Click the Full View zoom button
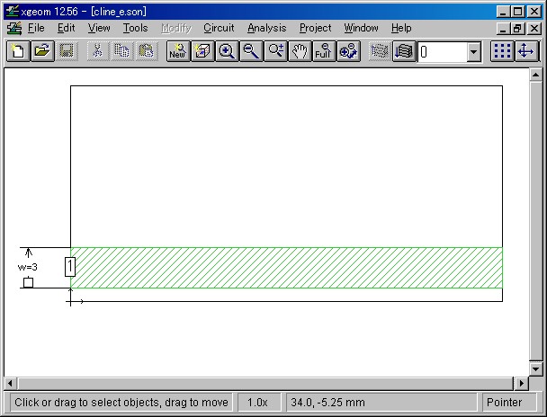 [324, 51]
